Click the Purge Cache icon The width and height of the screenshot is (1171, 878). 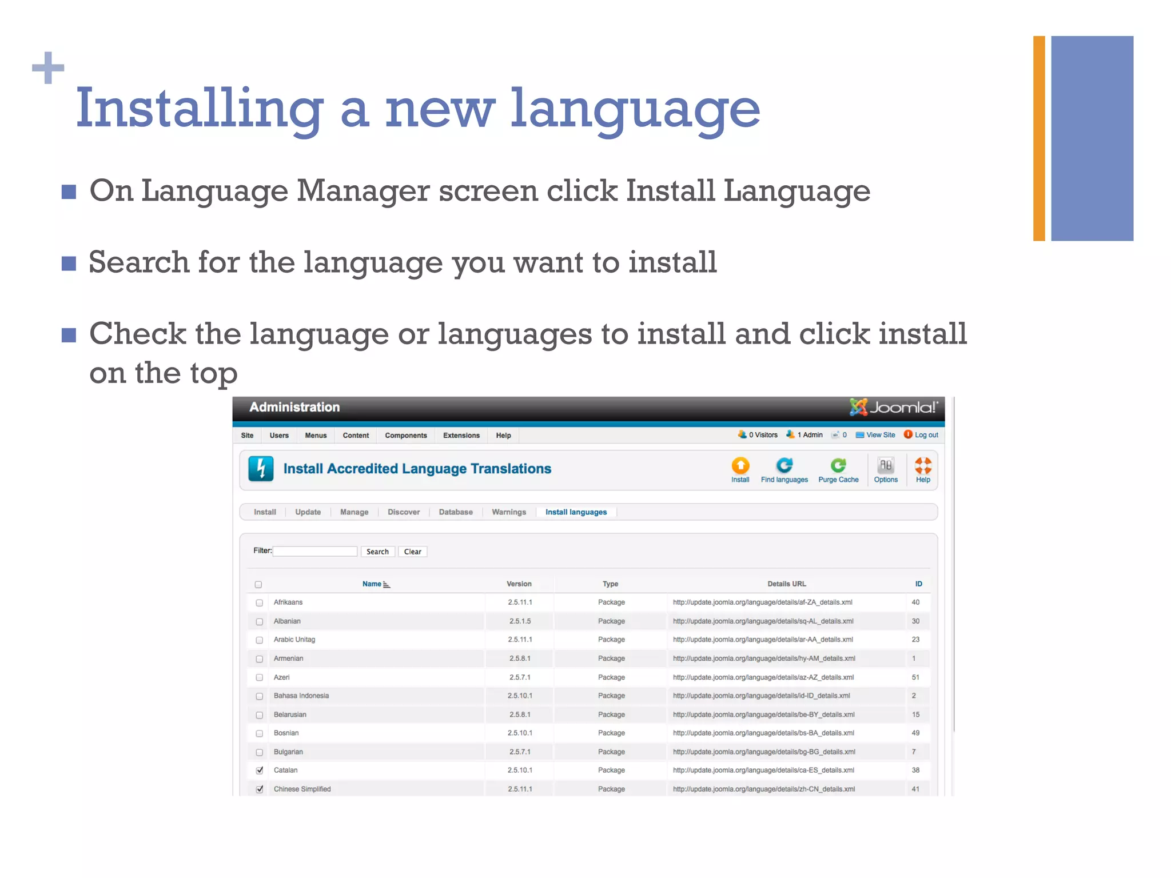coord(838,465)
